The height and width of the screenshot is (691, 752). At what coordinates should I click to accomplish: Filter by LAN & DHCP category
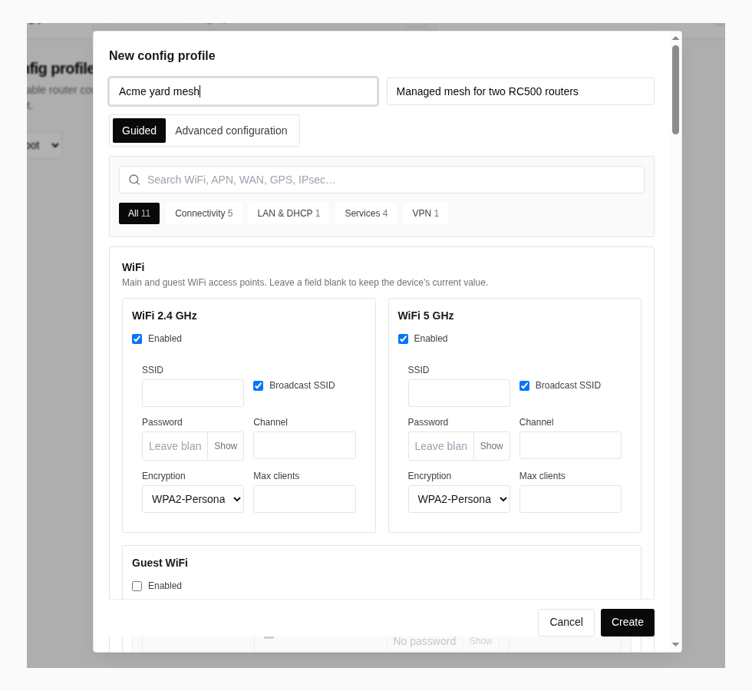[x=289, y=213]
